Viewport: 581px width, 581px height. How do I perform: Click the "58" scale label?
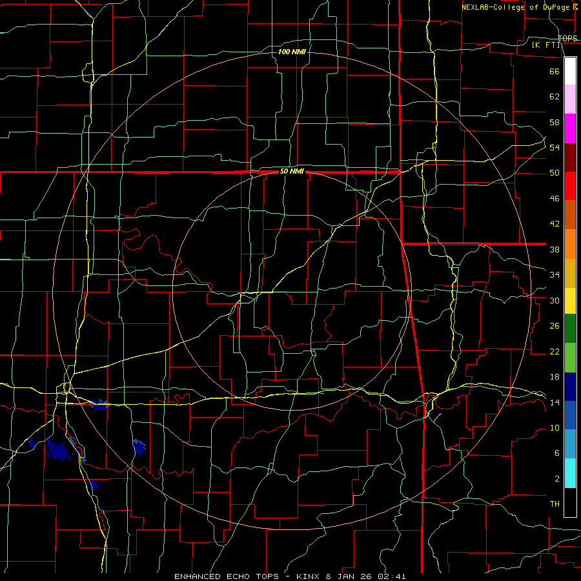click(x=555, y=122)
